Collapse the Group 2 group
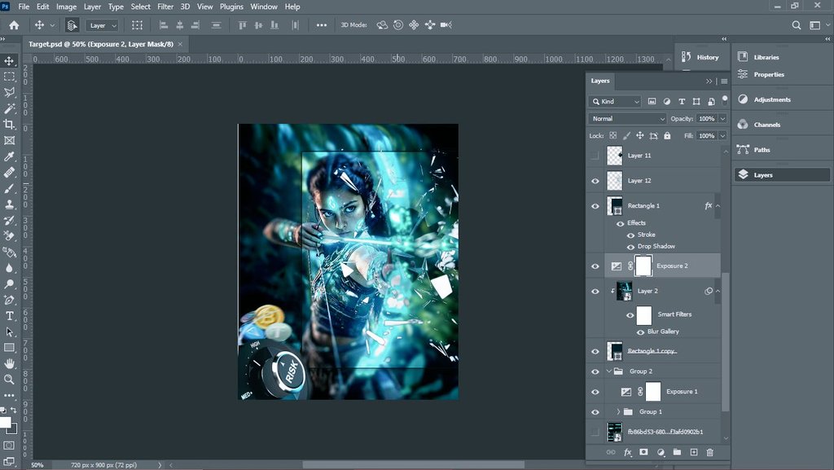Image resolution: width=834 pixels, height=470 pixels. [608, 371]
